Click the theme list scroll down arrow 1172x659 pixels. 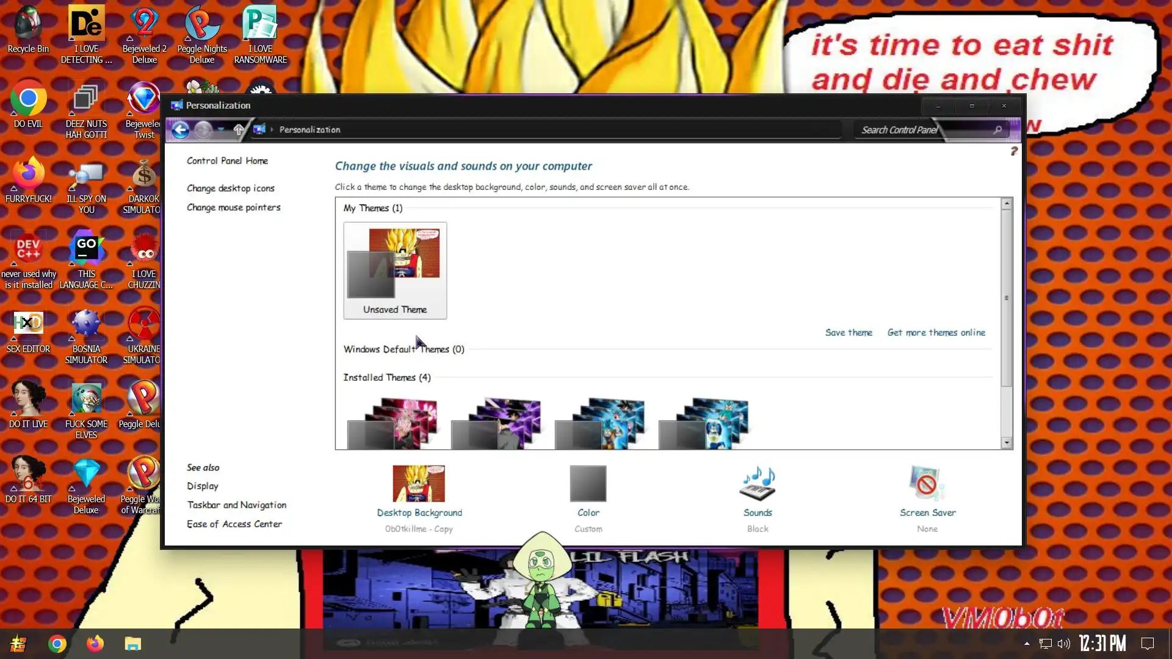point(1007,442)
